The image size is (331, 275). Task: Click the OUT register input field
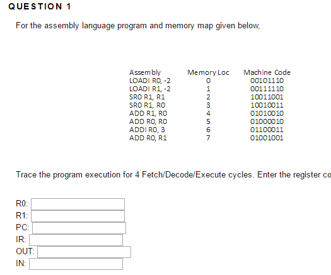coord(84,252)
